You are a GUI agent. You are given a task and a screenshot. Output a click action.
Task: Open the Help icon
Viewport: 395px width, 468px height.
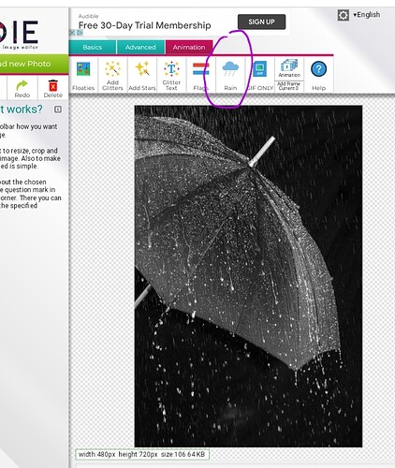[x=318, y=75]
